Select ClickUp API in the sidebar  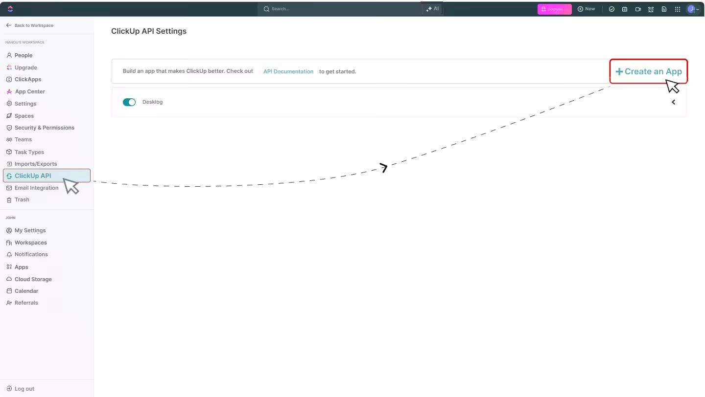coord(33,176)
